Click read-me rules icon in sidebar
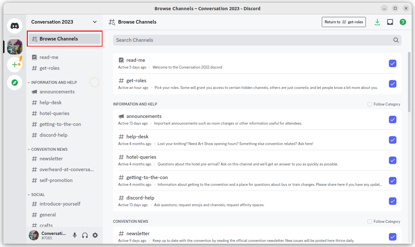Viewport: 415px width, 247px height. pyautogui.click(x=34, y=57)
